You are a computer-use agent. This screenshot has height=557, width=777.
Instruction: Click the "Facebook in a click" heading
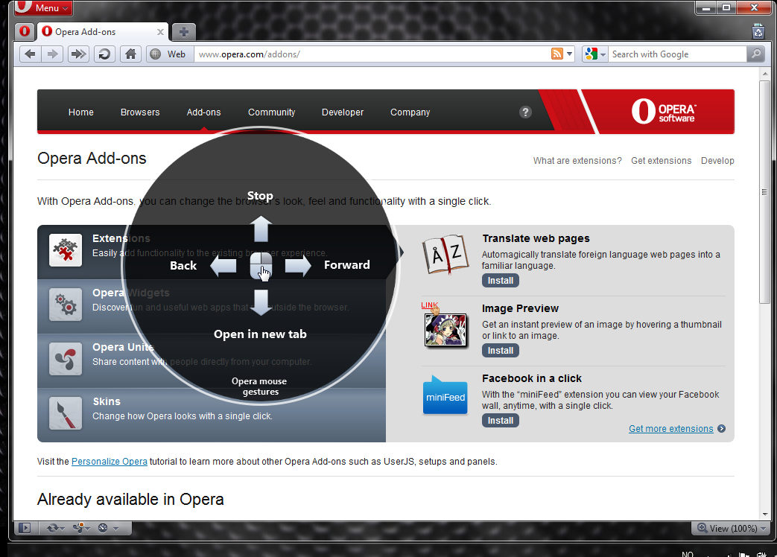tap(532, 378)
